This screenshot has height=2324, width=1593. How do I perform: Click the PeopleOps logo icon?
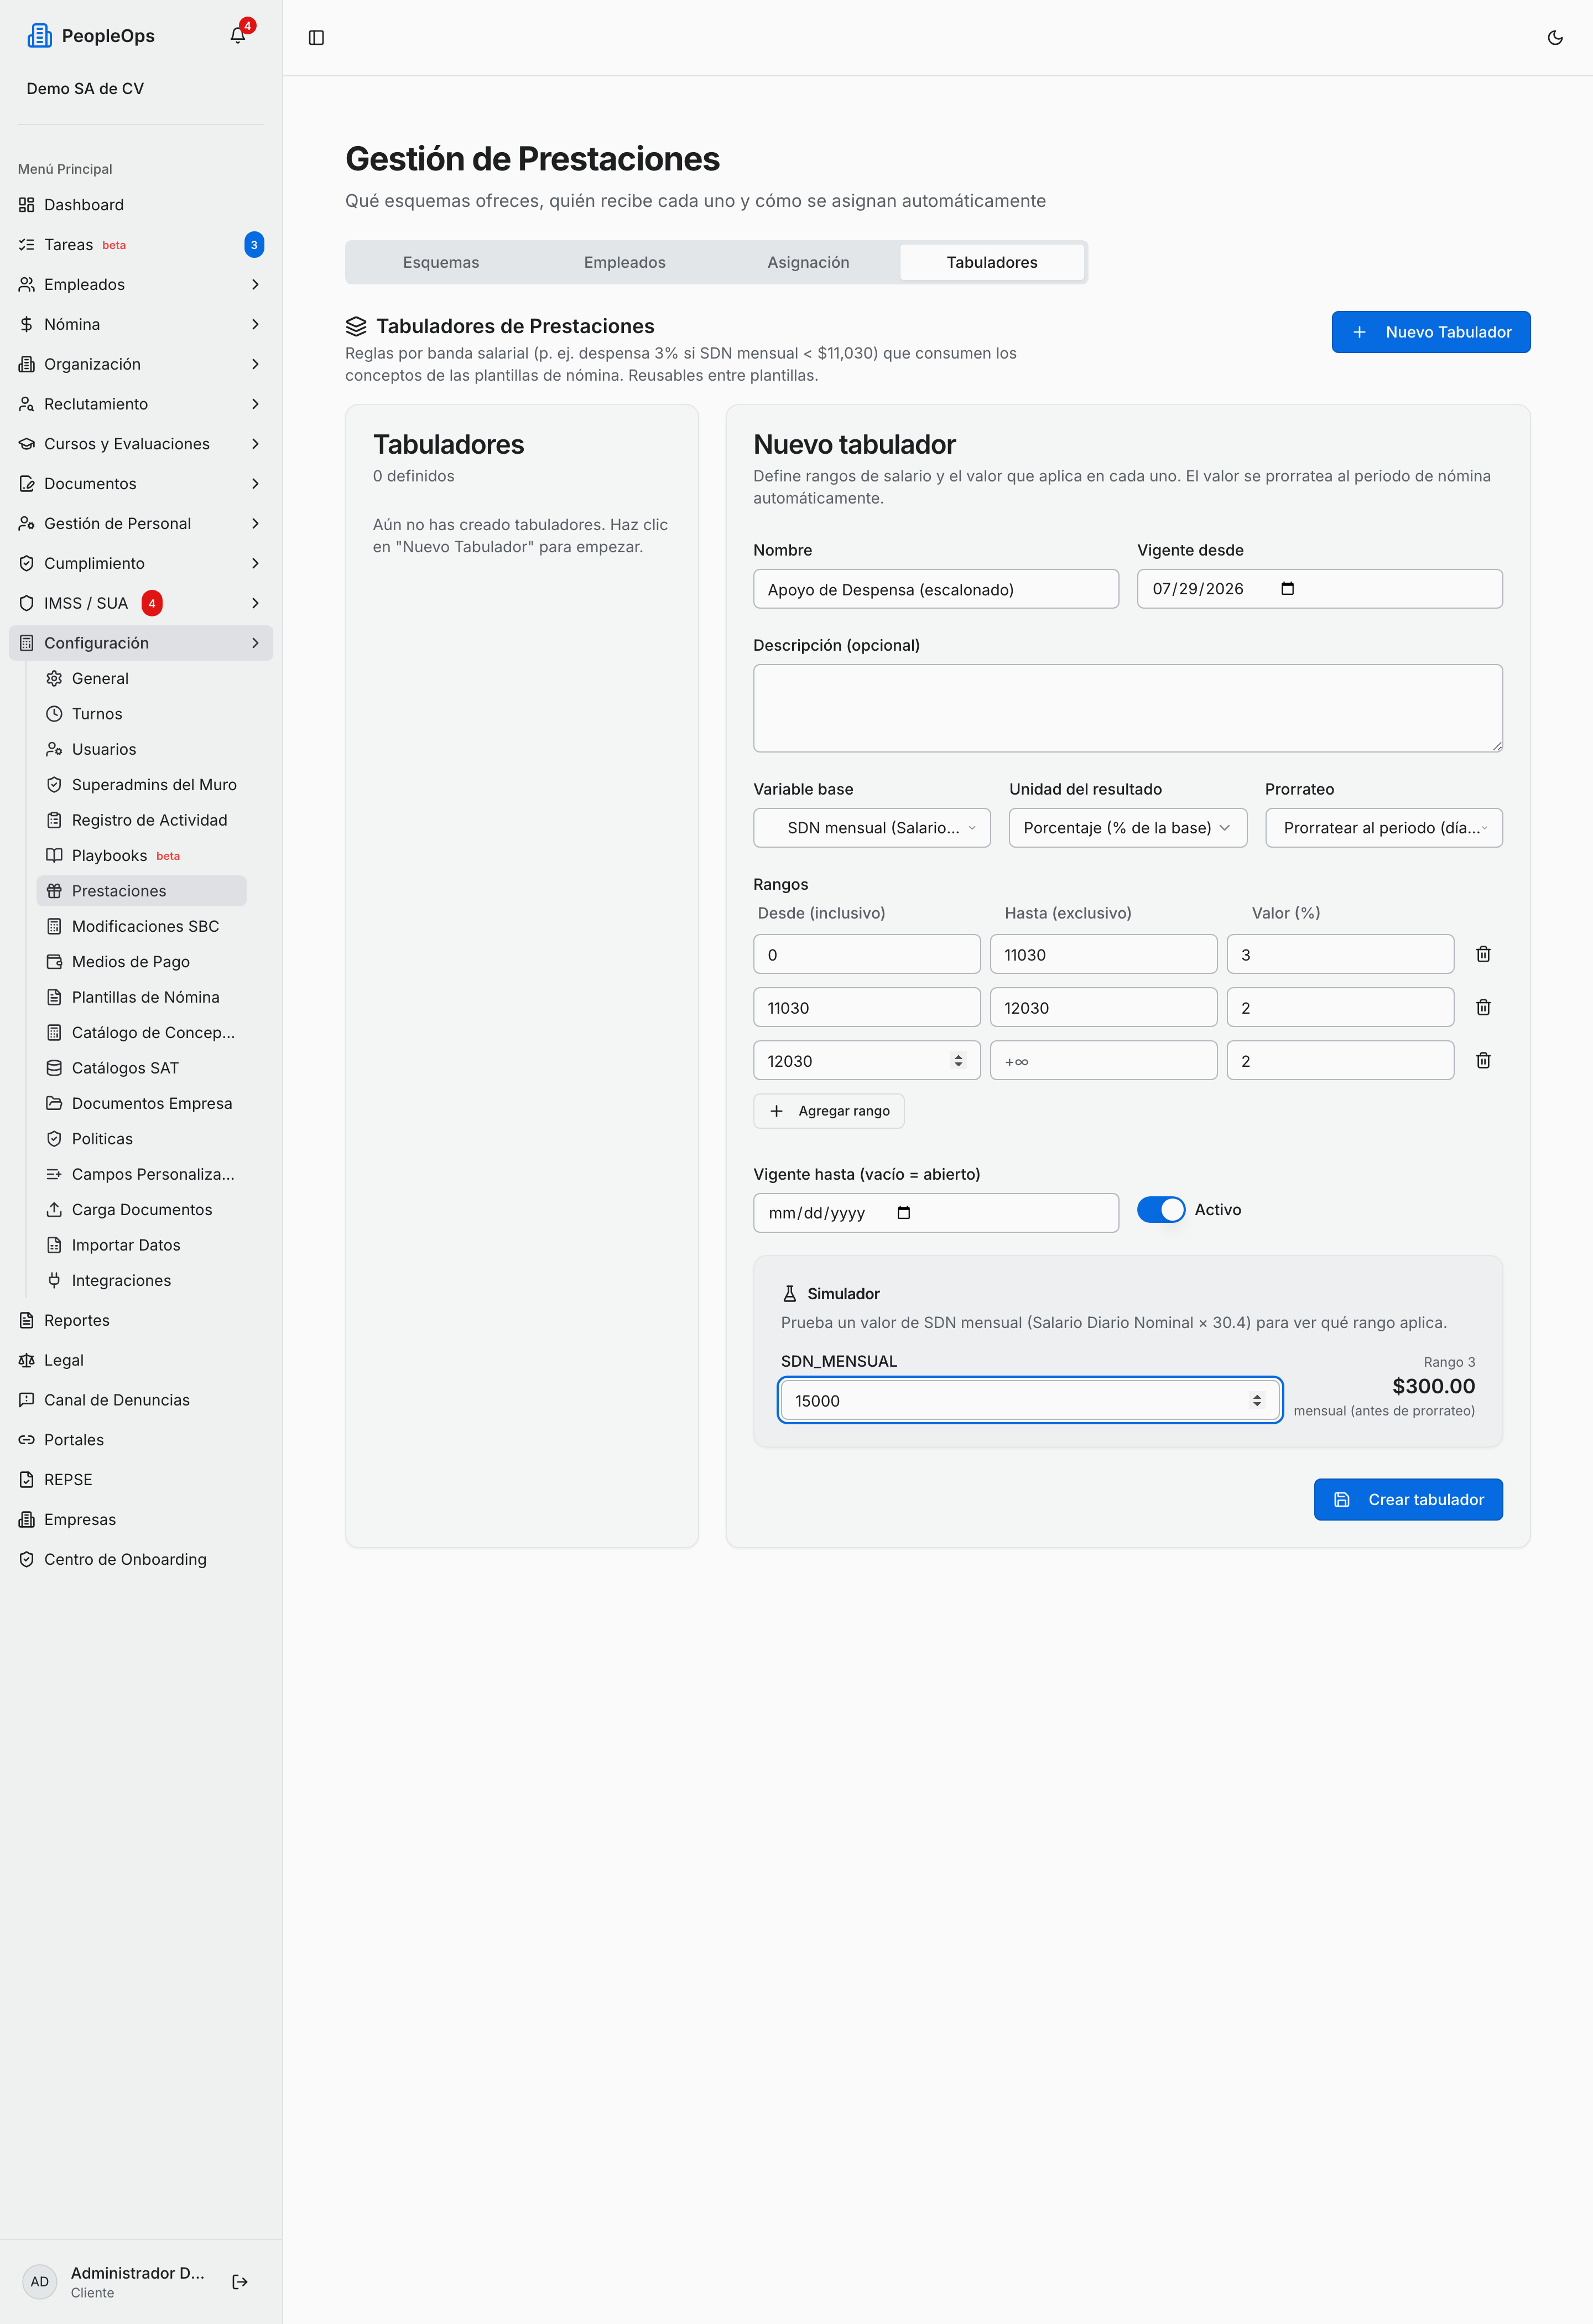[x=40, y=36]
